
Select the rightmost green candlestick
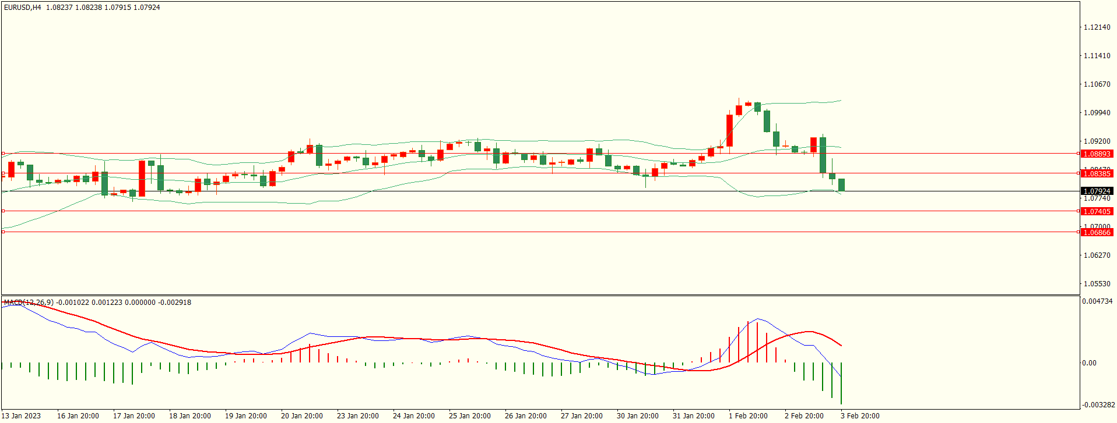click(x=841, y=185)
